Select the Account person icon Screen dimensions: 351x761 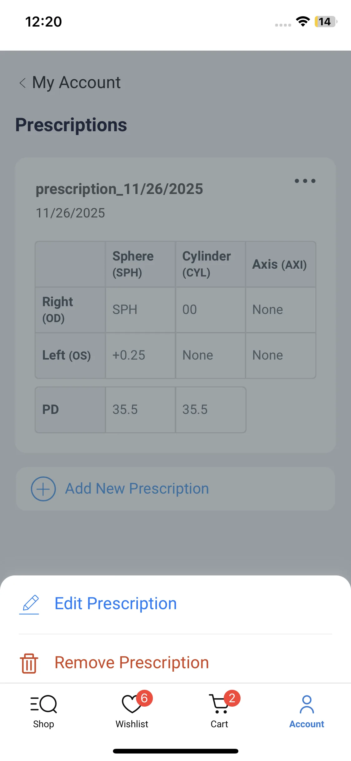307,704
